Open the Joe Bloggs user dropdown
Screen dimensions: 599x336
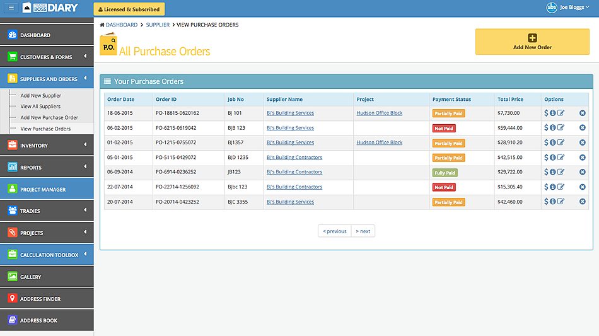click(567, 8)
